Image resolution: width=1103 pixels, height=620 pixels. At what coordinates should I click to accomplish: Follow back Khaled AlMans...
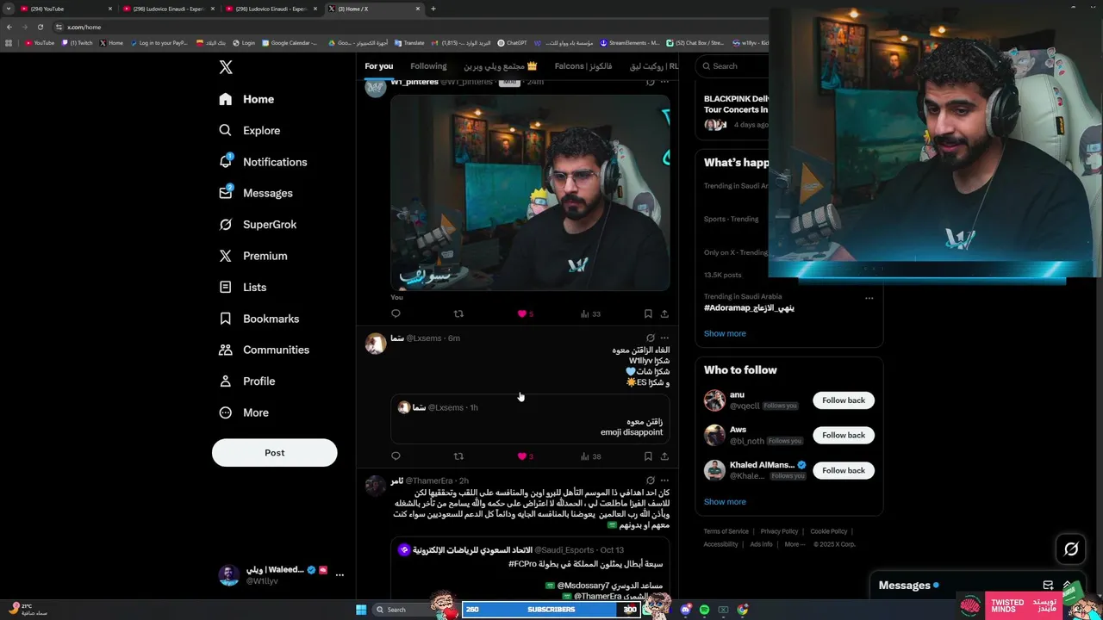[843, 470]
